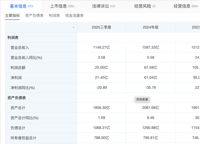
Task: Click the 67.58亿 total profit cell
Action: pos(151,67)
